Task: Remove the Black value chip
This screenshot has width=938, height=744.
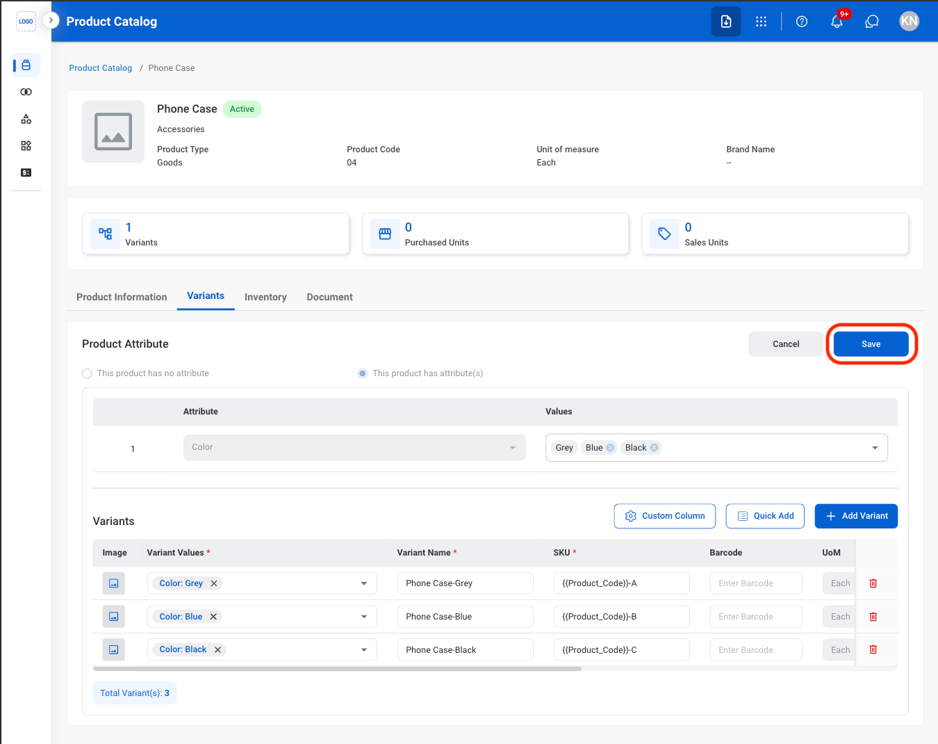Action: (655, 448)
